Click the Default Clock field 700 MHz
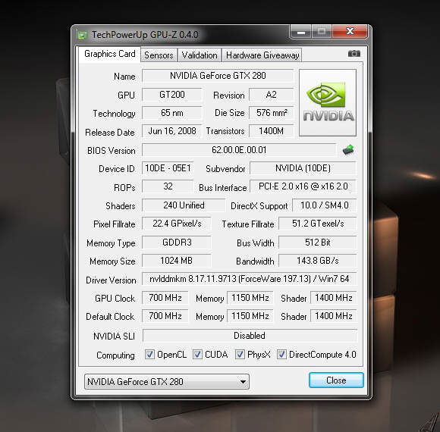Image resolution: width=440 pixels, height=432 pixels. pyautogui.click(x=165, y=316)
